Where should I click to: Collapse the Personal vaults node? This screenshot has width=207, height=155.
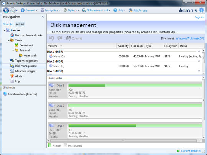(x=13, y=51)
